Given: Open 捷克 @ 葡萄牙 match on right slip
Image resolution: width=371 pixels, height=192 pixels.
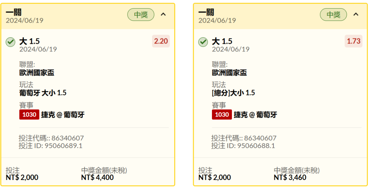Looking at the screenshot, I should 255,115.
